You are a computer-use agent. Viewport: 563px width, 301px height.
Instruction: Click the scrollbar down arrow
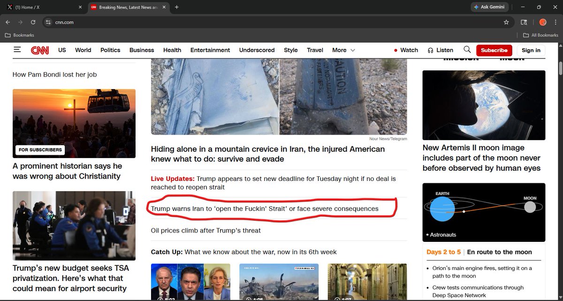coord(560,297)
